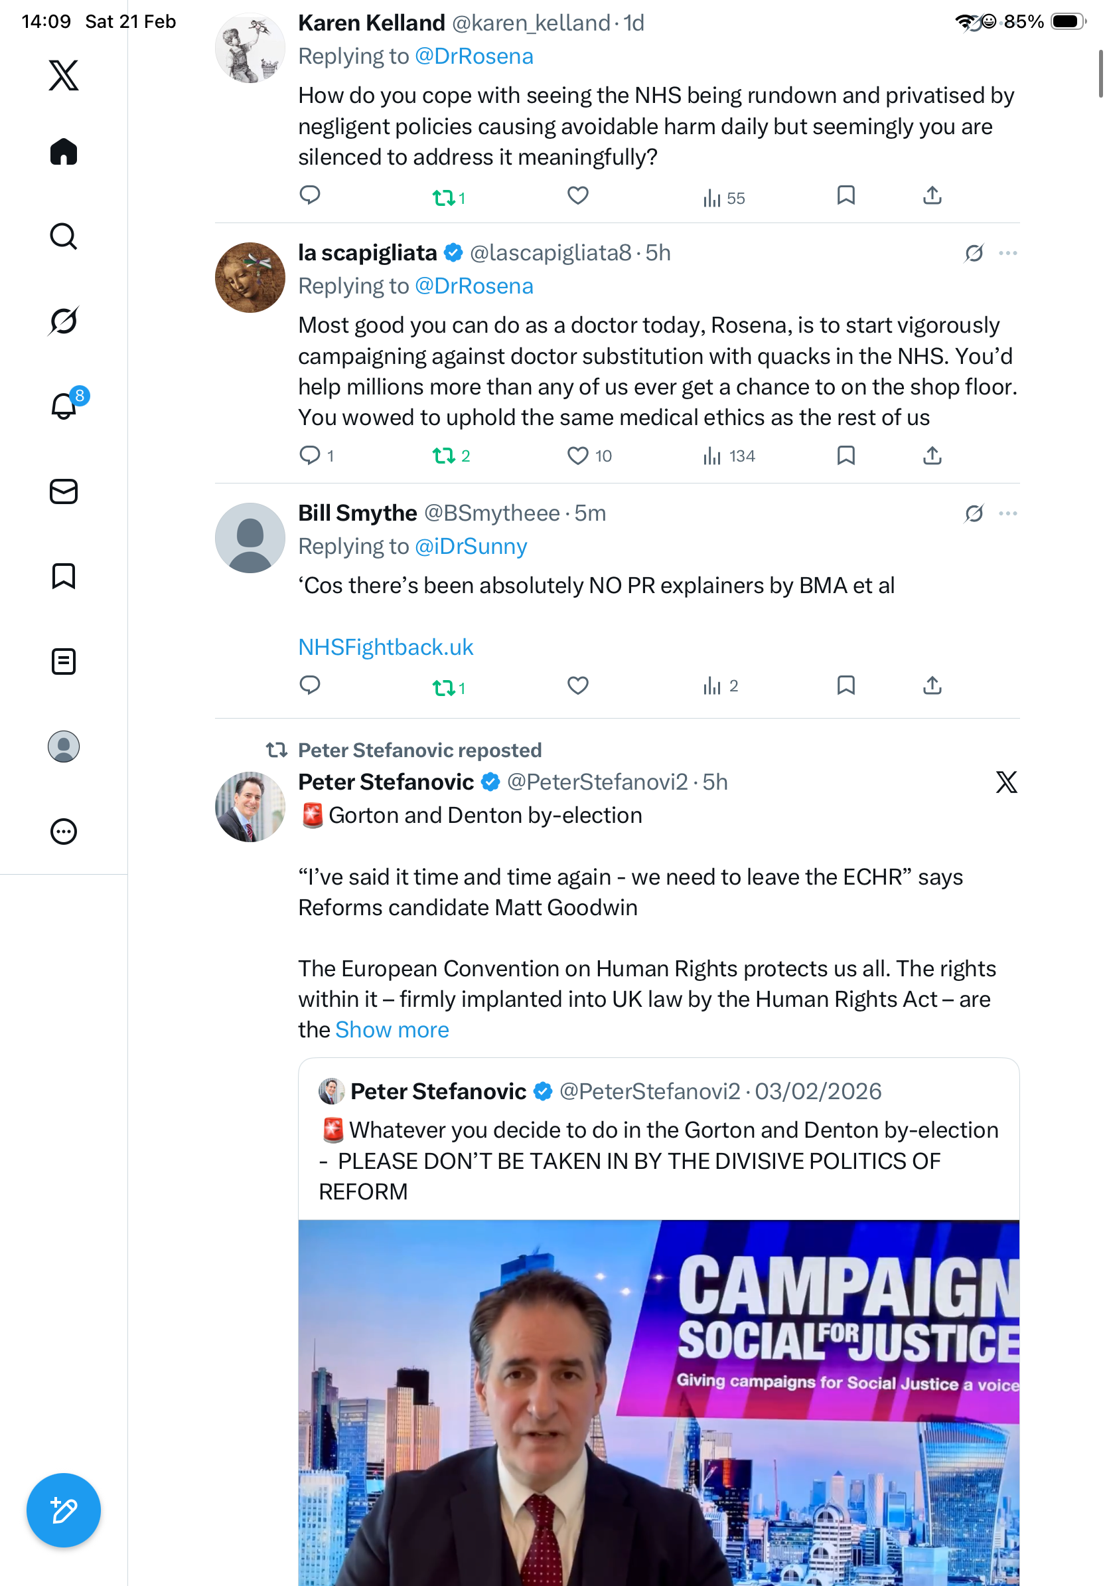
Task: Open the NHSFightback.uk link
Action: pos(386,648)
